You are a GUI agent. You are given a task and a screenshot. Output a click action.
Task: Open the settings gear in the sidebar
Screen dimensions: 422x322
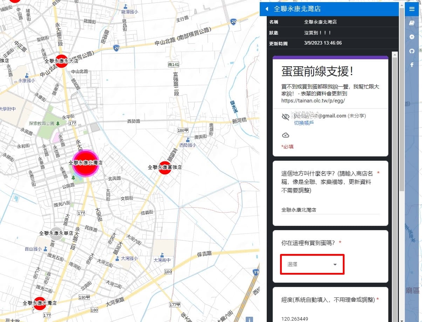click(x=412, y=37)
